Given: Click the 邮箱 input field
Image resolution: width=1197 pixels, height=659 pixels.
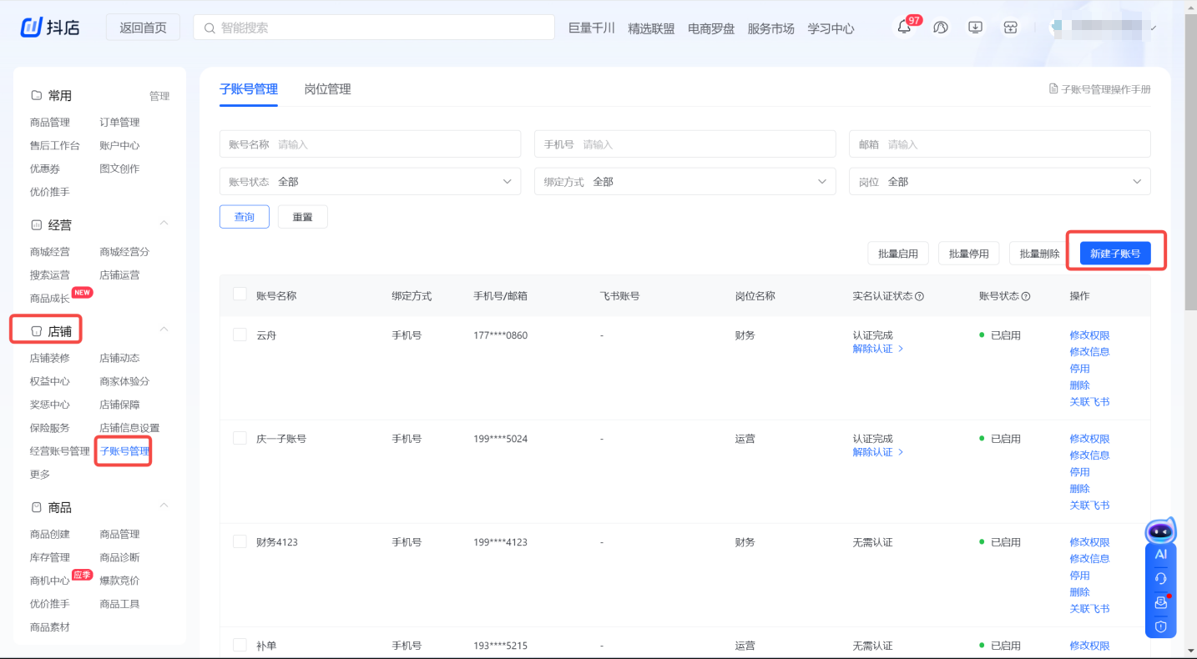Looking at the screenshot, I should [x=999, y=143].
